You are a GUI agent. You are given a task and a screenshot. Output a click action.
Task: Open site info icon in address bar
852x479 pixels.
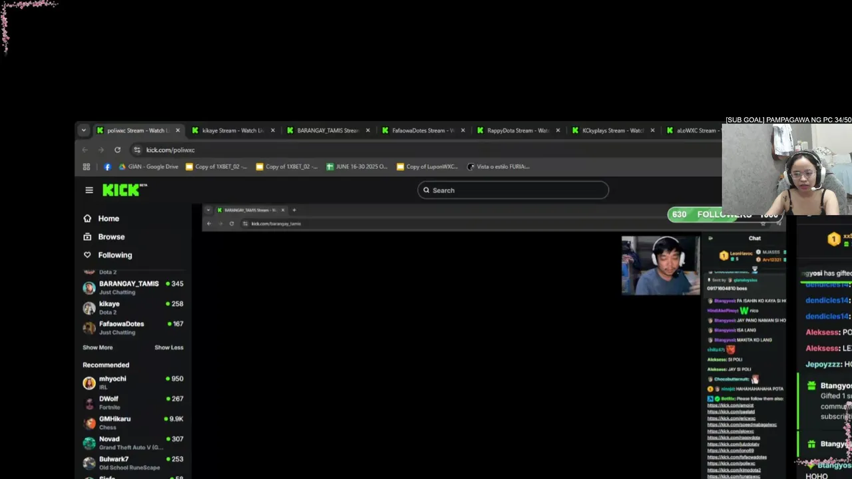[137, 150]
